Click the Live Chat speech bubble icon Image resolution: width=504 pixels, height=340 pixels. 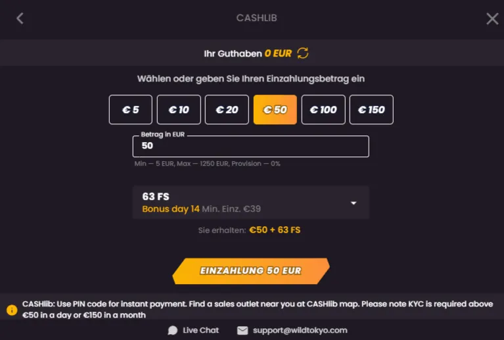[173, 330]
